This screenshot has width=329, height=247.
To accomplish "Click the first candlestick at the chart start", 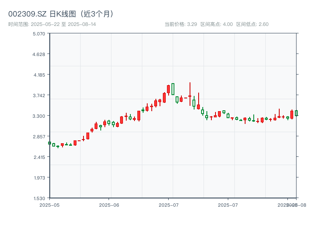I will click(x=49, y=143).
